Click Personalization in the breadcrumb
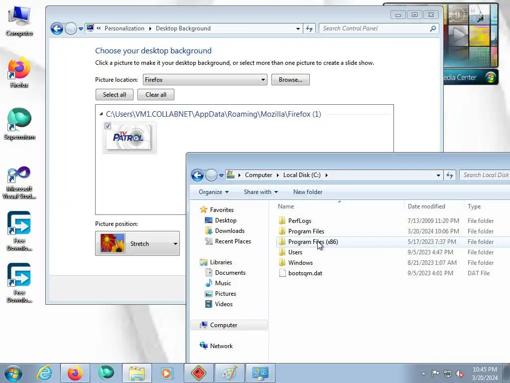The width and height of the screenshot is (510, 383). [x=124, y=28]
